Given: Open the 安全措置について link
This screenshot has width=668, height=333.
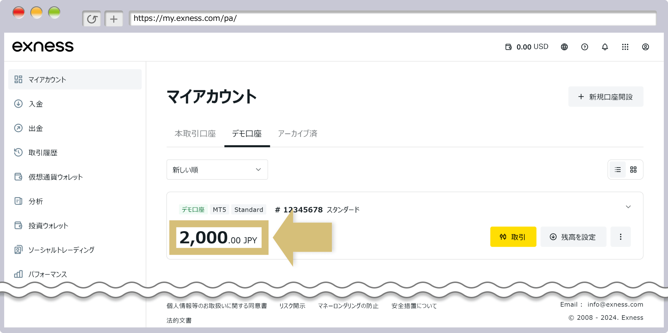Looking at the screenshot, I should tap(414, 306).
